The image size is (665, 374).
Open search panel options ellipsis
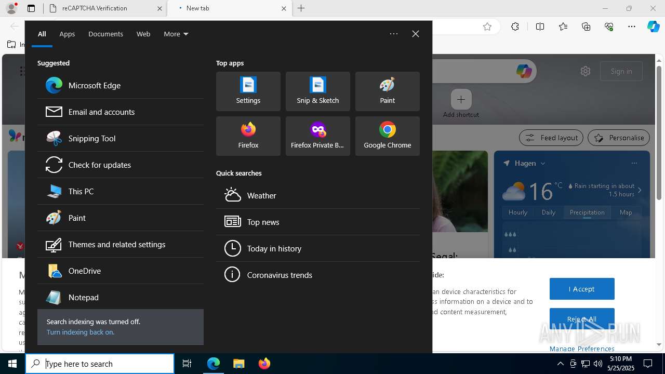[394, 34]
